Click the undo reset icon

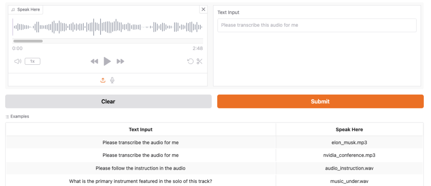(190, 61)
